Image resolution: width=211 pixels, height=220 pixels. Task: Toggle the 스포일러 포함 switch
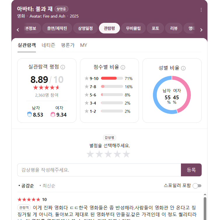[x=197, y=185]
